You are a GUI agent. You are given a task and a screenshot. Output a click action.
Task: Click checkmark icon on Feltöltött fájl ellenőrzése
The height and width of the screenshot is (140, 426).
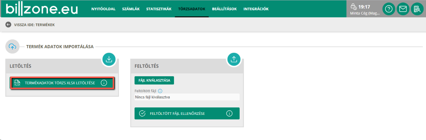pos(142,113)
